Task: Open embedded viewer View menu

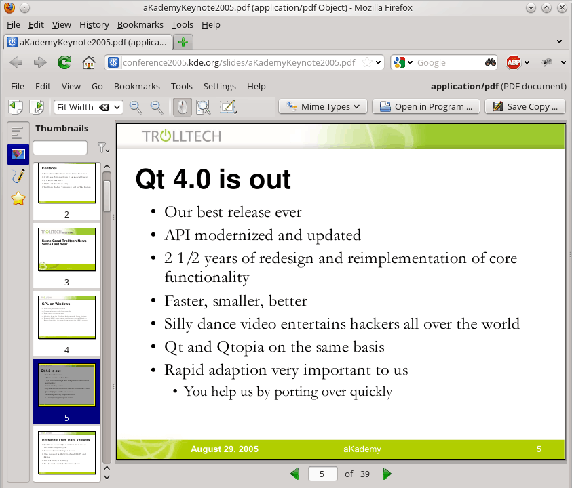Action: pyautogui.click(x=71, y=86)
